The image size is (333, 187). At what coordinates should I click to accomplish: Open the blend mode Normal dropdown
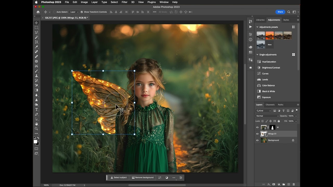tap(267, 116)
